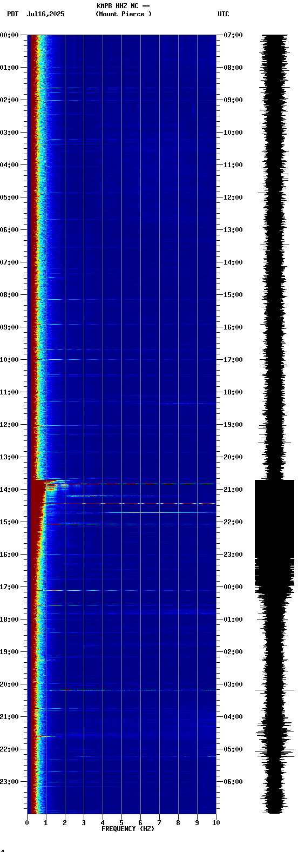Select the 09:00 PDT time label

pos(9,327)
